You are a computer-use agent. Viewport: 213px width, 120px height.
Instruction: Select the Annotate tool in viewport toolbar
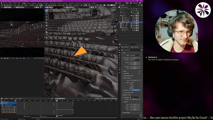(x=47, y=29)
